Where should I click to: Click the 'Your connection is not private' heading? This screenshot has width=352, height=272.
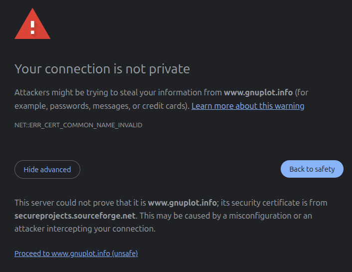click(102, 69)
